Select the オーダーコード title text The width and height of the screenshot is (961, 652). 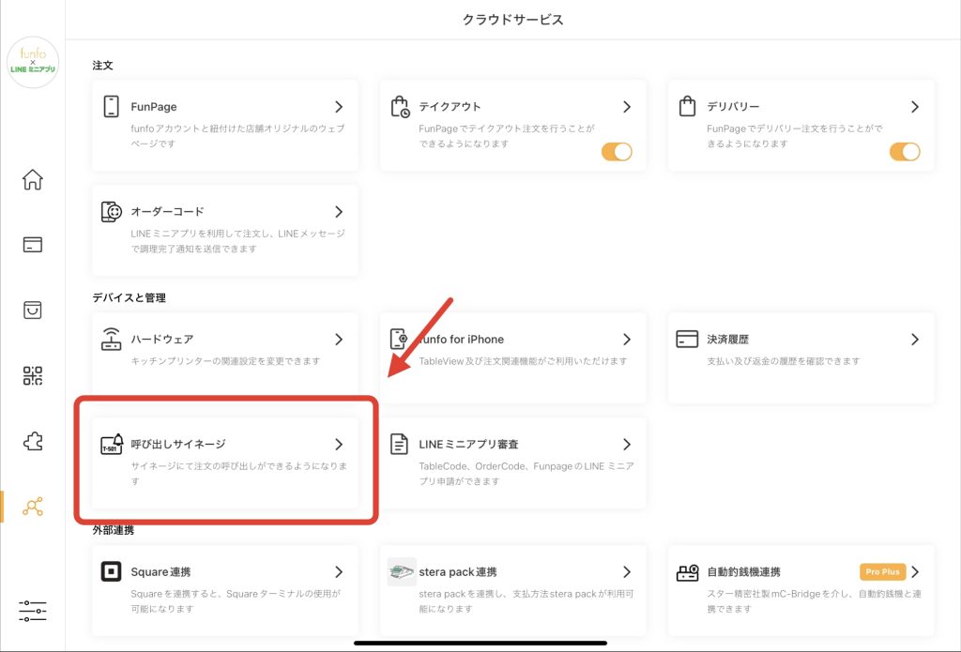coord(167,211)
